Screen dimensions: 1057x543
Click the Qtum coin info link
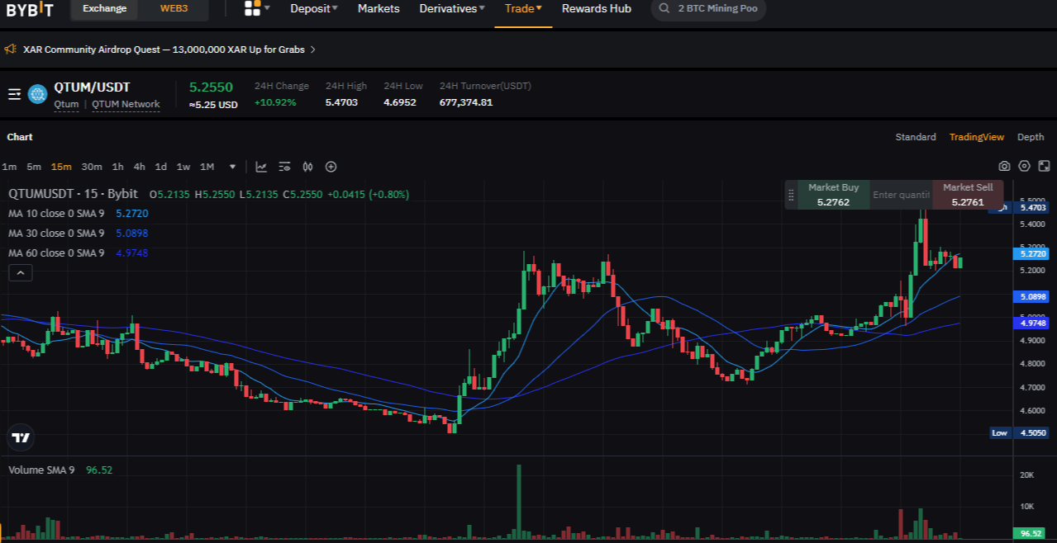click(x=67, y=104)
